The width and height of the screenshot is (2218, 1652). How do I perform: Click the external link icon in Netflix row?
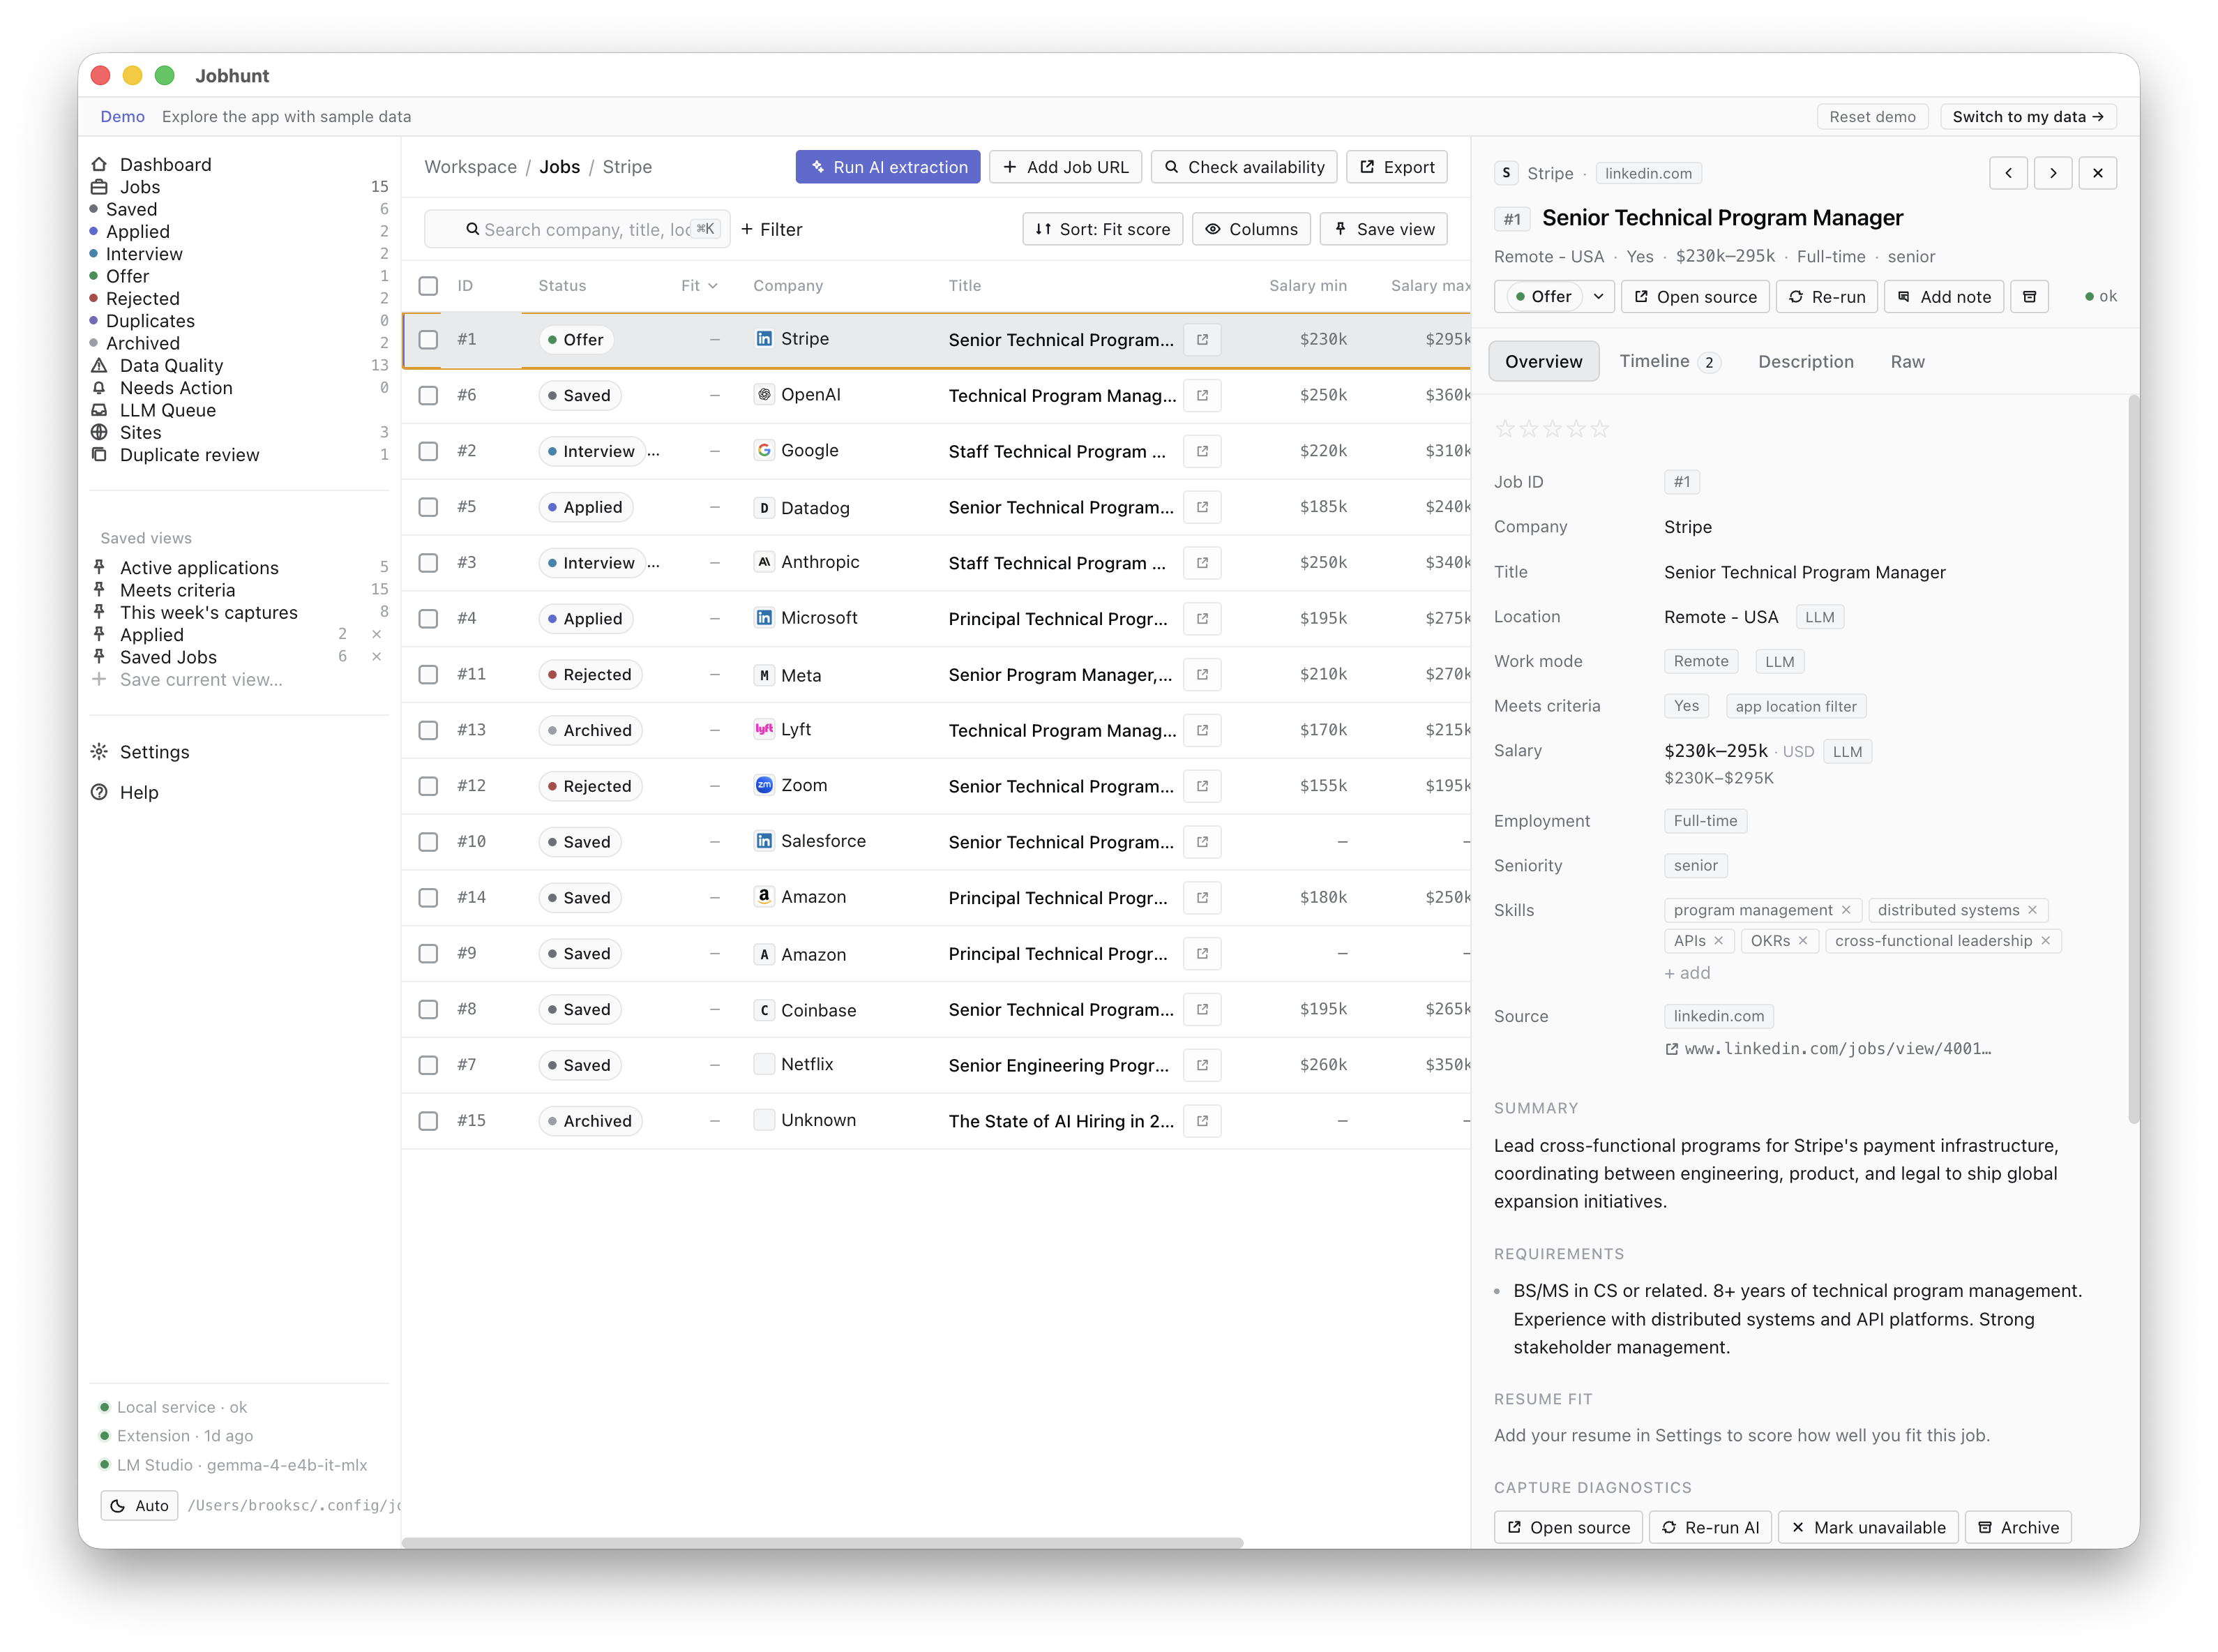click(1202, 1065)
